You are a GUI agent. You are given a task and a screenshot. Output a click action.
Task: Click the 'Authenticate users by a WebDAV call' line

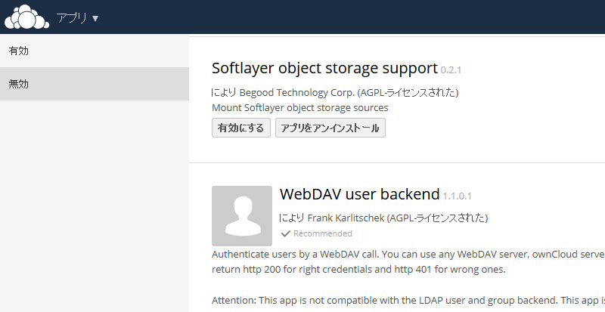(x=408, y=254)
